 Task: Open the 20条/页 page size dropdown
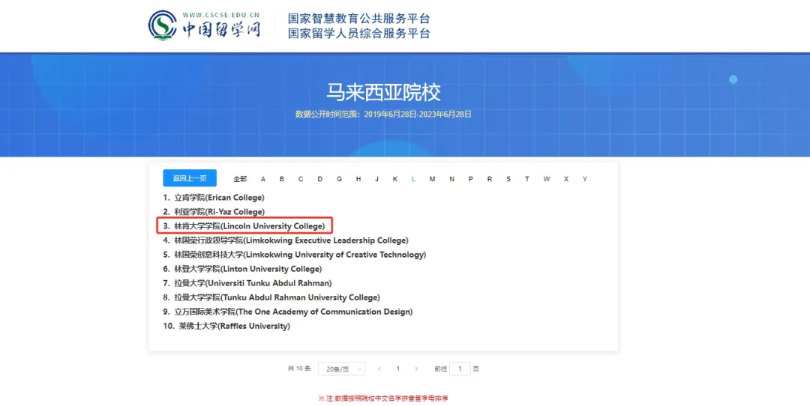341,369
